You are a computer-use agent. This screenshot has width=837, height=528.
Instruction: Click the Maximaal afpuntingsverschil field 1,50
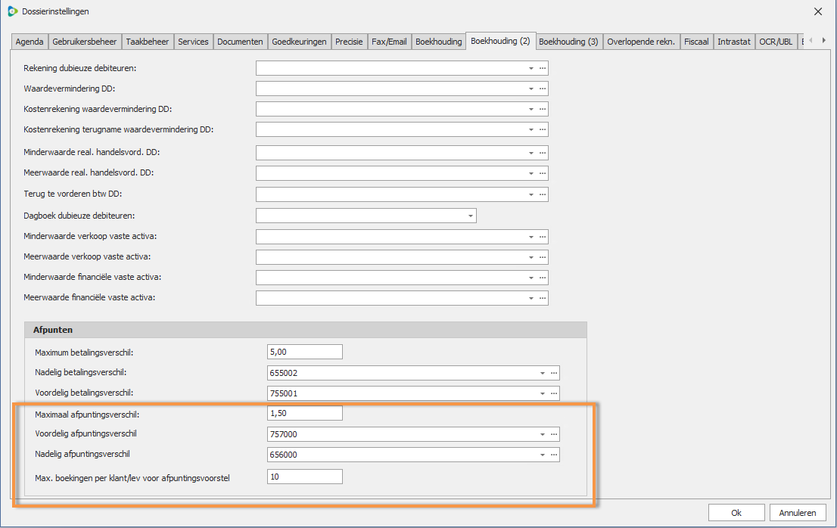tap(305, 413)
